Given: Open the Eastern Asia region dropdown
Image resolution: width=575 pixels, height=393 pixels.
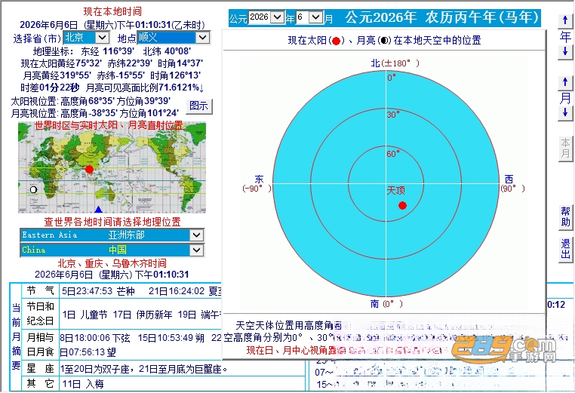Looking at the screenshot, I should pyautogui.click(x=196, y=235).
